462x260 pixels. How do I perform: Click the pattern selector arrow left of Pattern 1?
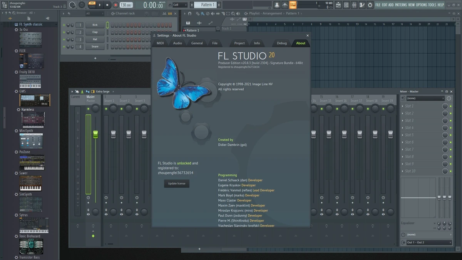click(x=192, y=5)
